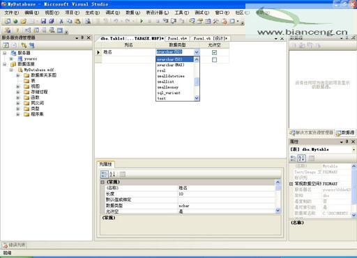Open the 文件 menu

click(x=12, y=13)
